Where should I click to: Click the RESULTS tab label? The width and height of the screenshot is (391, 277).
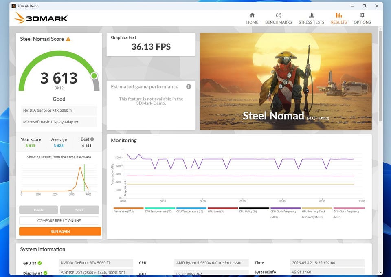pyautogui.click(x=338, y=22)
